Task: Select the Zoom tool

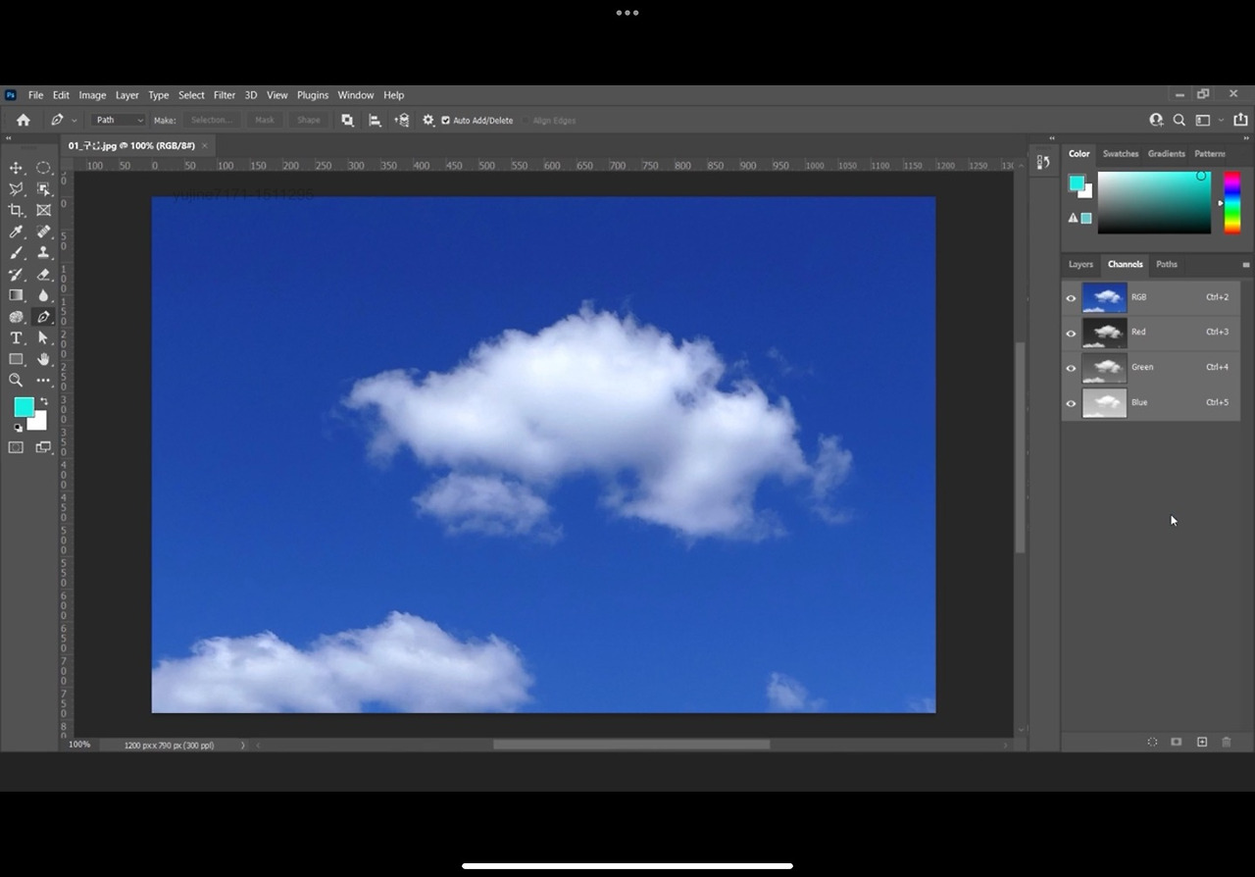Action: coord(16,380)
